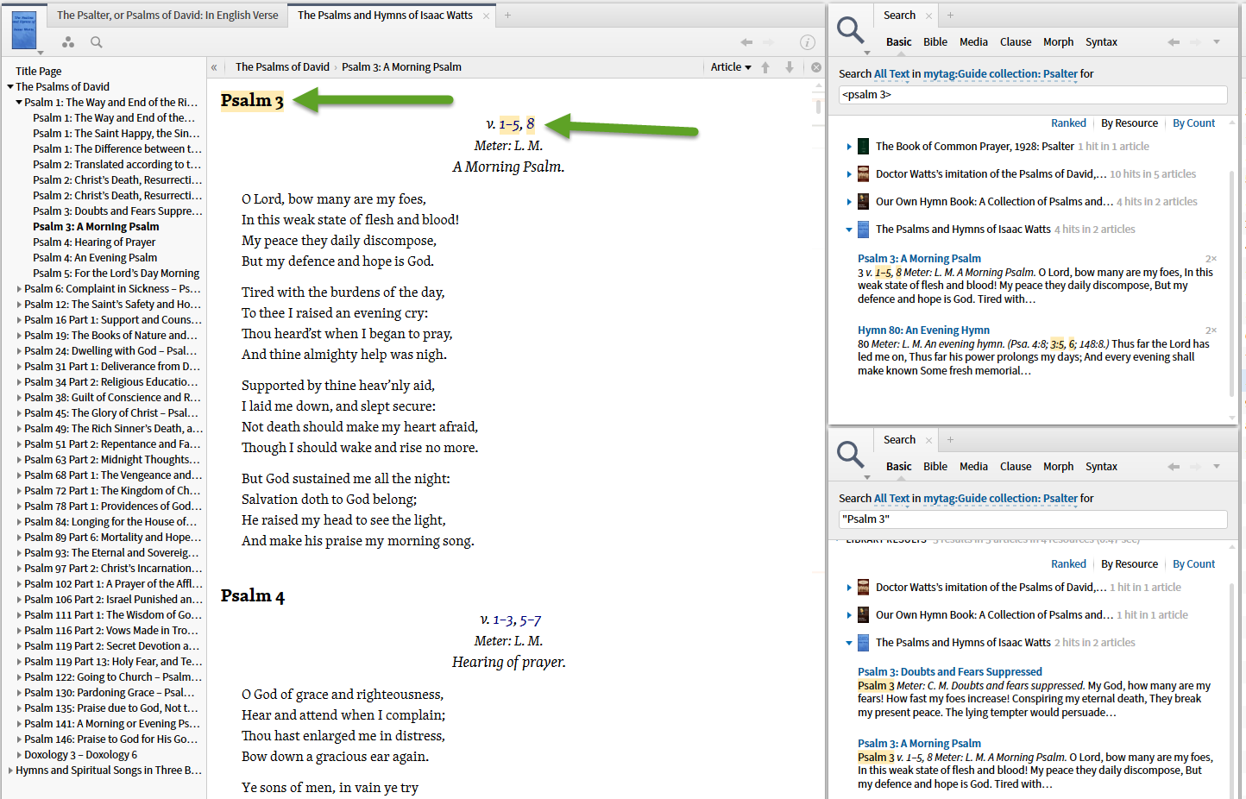Sort upper search results by Ranked

[x=1068, y=123]
